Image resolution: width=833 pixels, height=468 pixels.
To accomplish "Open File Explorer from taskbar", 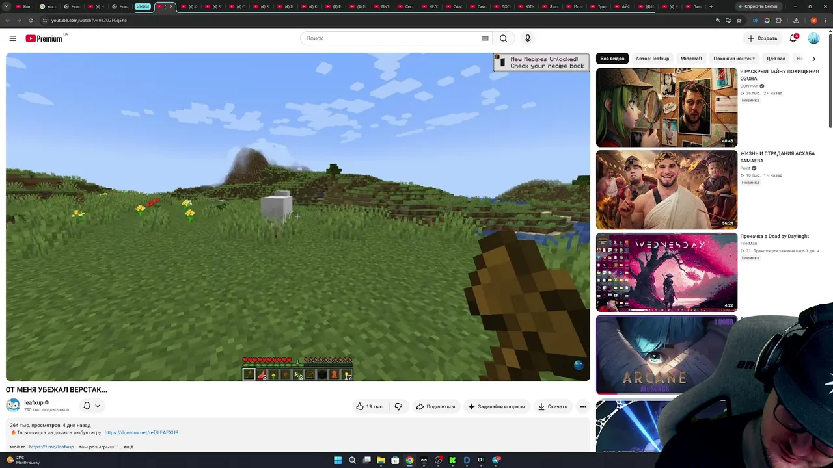I will (381, 460).
